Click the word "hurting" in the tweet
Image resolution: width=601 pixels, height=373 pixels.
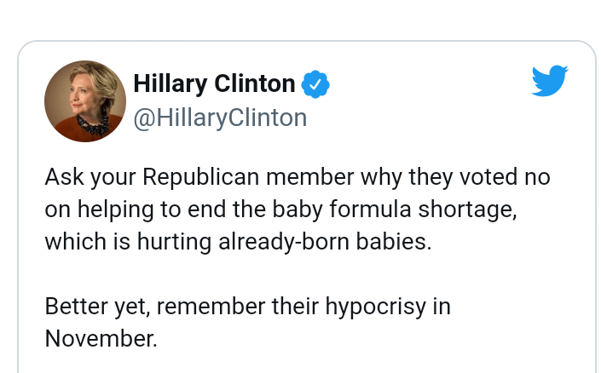(x=185, y=241)
